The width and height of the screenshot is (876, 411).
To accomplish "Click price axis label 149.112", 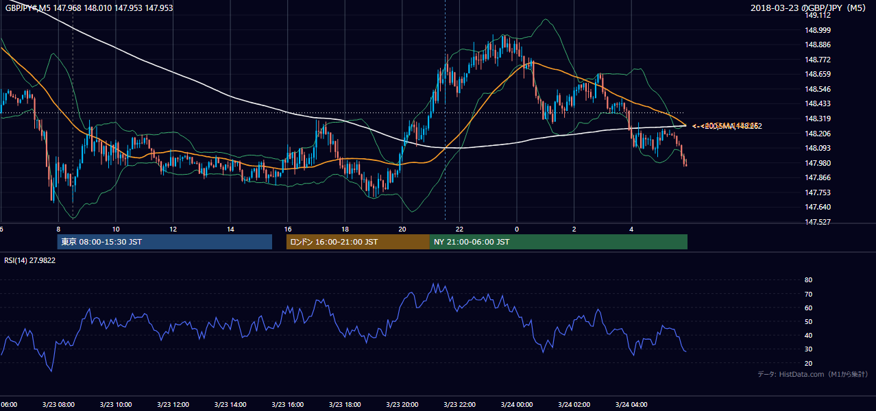I will click(x=818, y=15).
